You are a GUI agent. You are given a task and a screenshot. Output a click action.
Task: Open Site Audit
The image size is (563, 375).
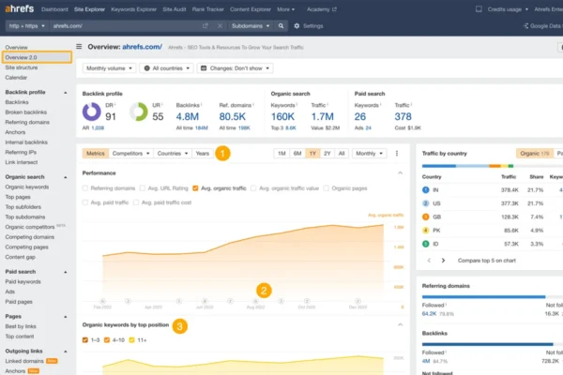[175, 9]
